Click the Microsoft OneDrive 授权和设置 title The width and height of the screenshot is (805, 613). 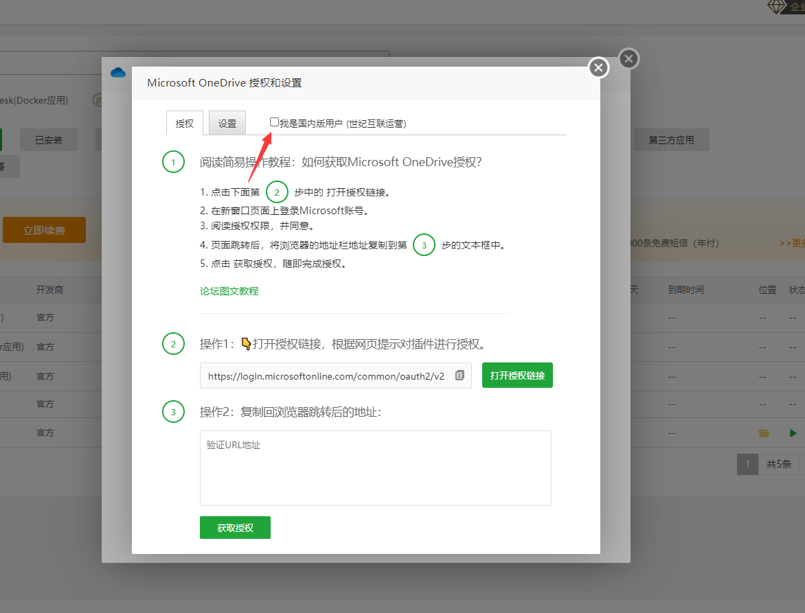pos(225,82)
